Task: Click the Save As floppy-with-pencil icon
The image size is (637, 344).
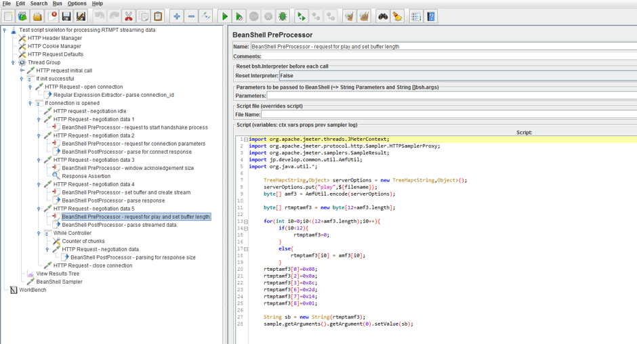Action: coord(81,17)
